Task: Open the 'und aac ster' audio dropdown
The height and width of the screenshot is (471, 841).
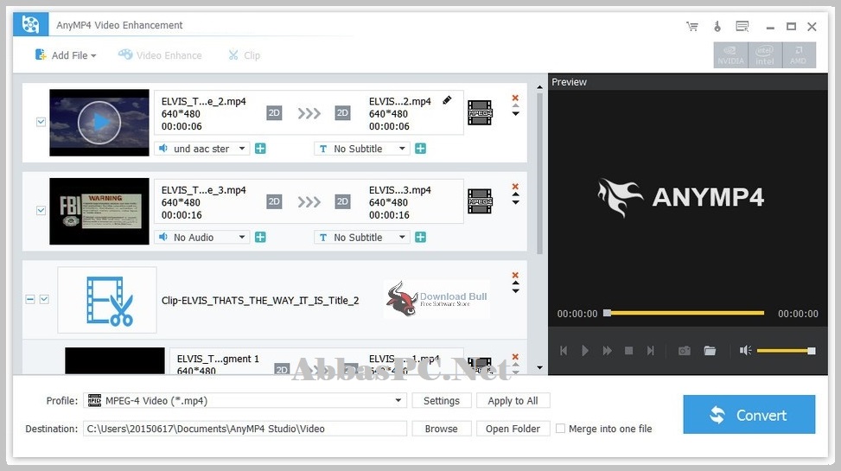Action: 202,149
